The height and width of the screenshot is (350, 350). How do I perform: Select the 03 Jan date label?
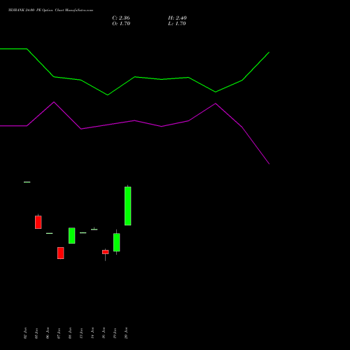pyautogui.click(x=36, y=333)
